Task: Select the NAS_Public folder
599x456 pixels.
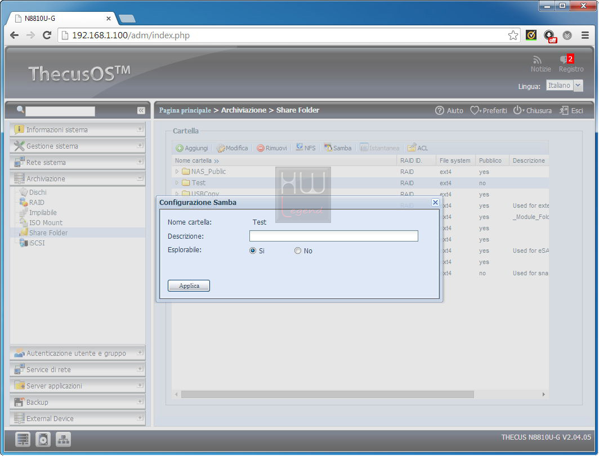Action: [208, 172]
